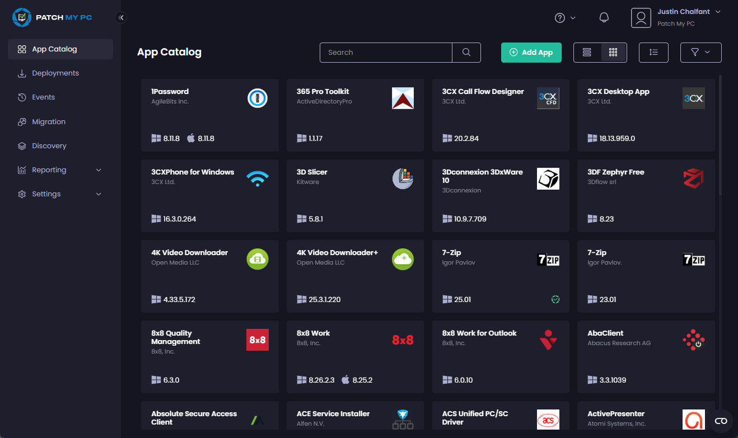Switch to list view layout

point(587,52)
